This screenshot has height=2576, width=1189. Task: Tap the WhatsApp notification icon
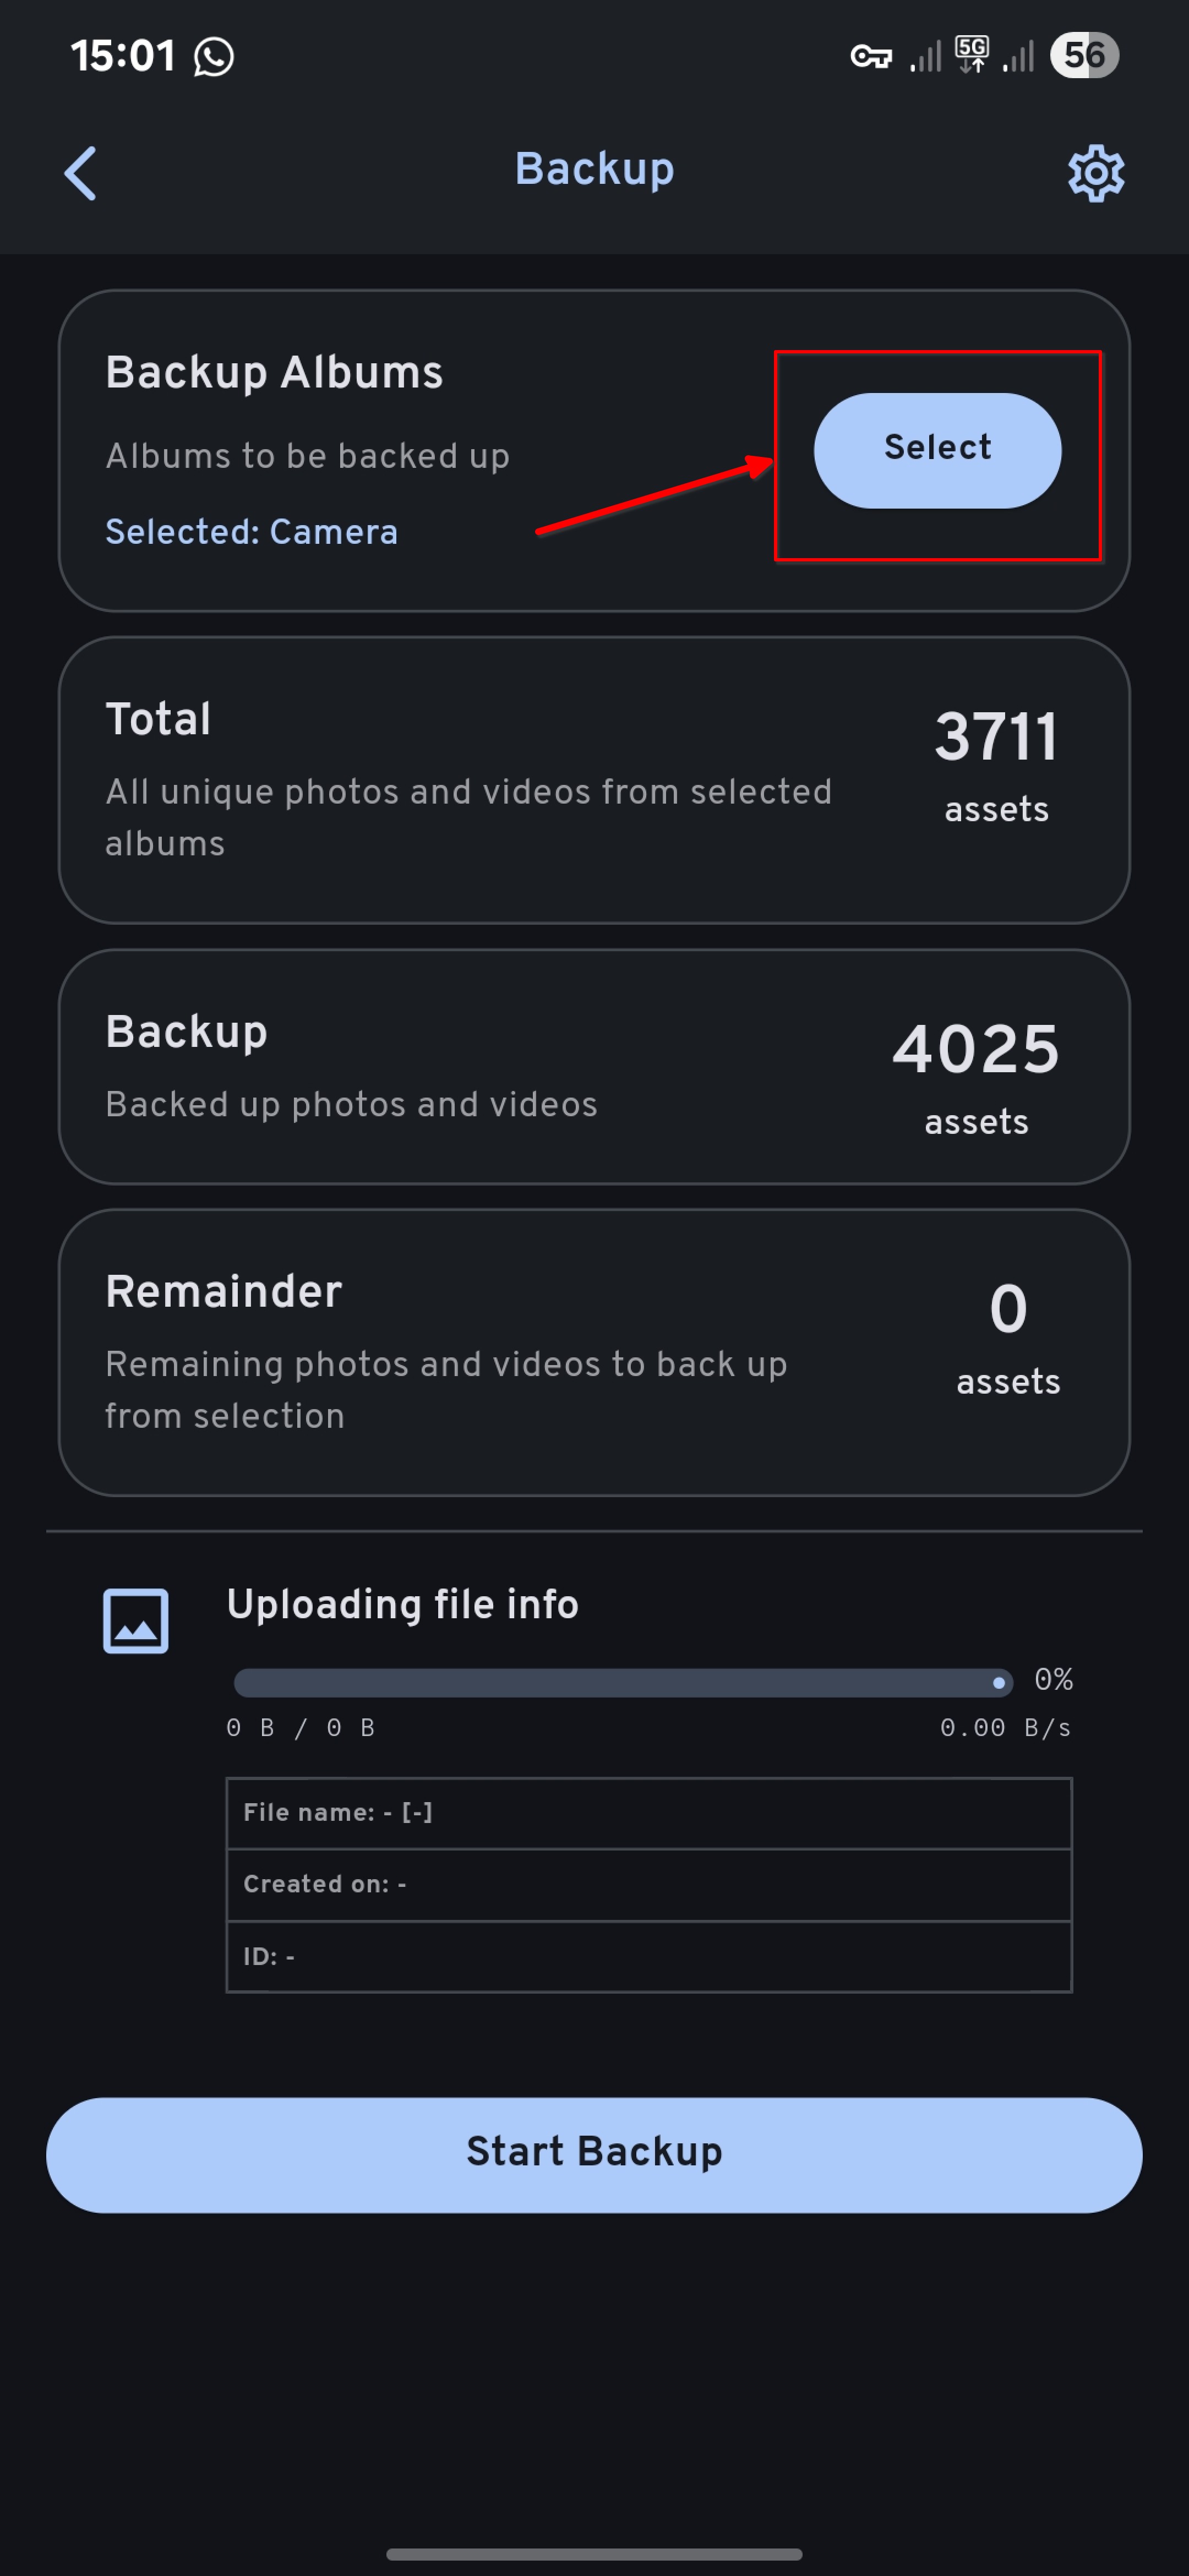tap(214, 57)
